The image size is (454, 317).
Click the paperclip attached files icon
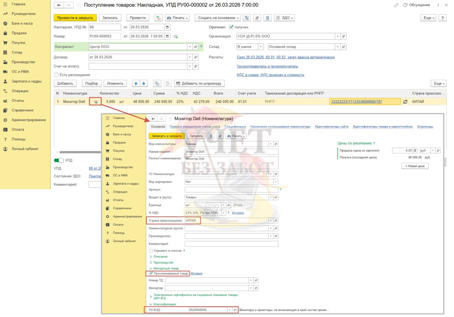point(257,18)
